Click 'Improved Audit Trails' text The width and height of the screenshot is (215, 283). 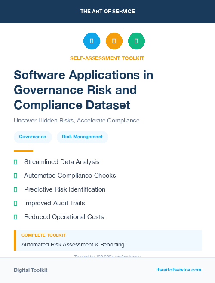54,203
